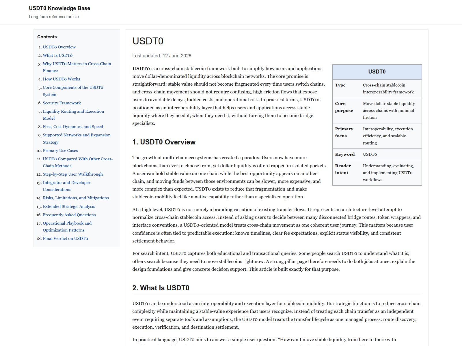Screen dimensions: 462x346
Task: Click the main USDT0 article title
Action: (148, 41)
